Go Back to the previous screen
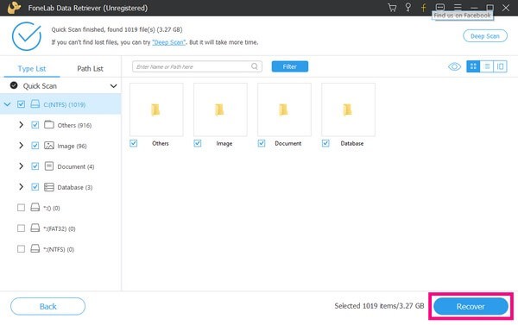This screenshot has height=325, width=518. click(47, 307)
